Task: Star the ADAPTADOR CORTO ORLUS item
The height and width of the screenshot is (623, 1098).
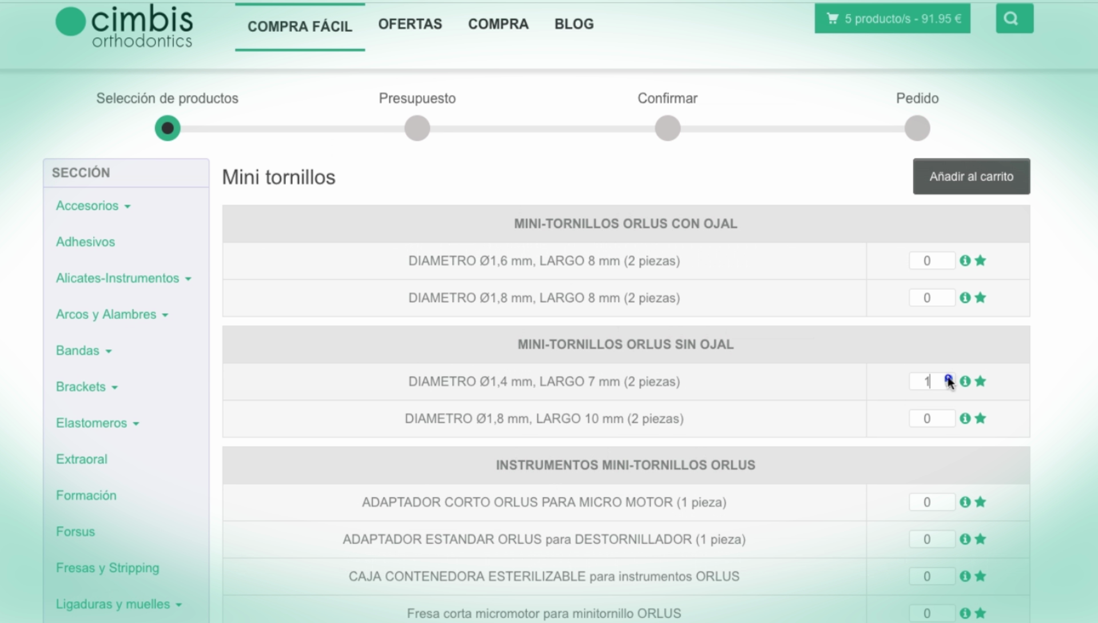Action: click(x=980, y=502)
